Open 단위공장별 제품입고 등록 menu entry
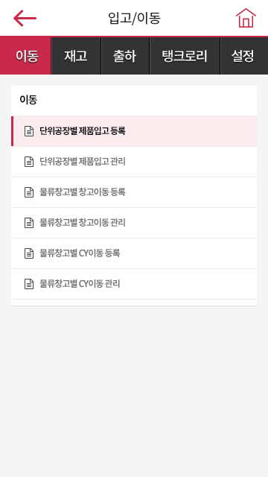 pyautogui.click(x=134, y=131)
